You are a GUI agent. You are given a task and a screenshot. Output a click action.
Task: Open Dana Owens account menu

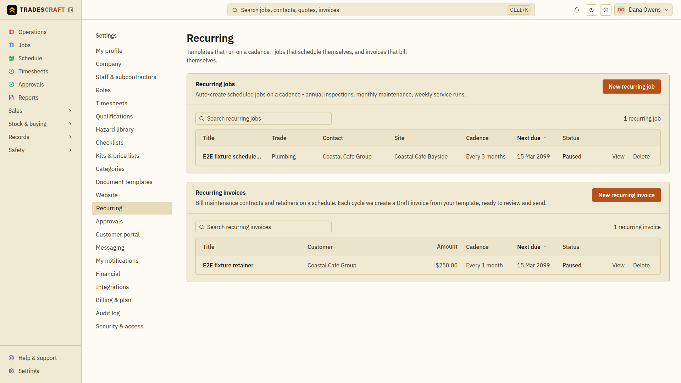coord(643,10)
